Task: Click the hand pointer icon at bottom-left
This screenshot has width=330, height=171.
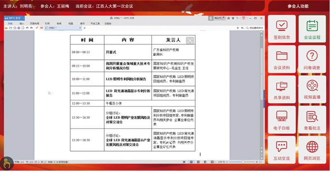Action: (x=7, y=163)
